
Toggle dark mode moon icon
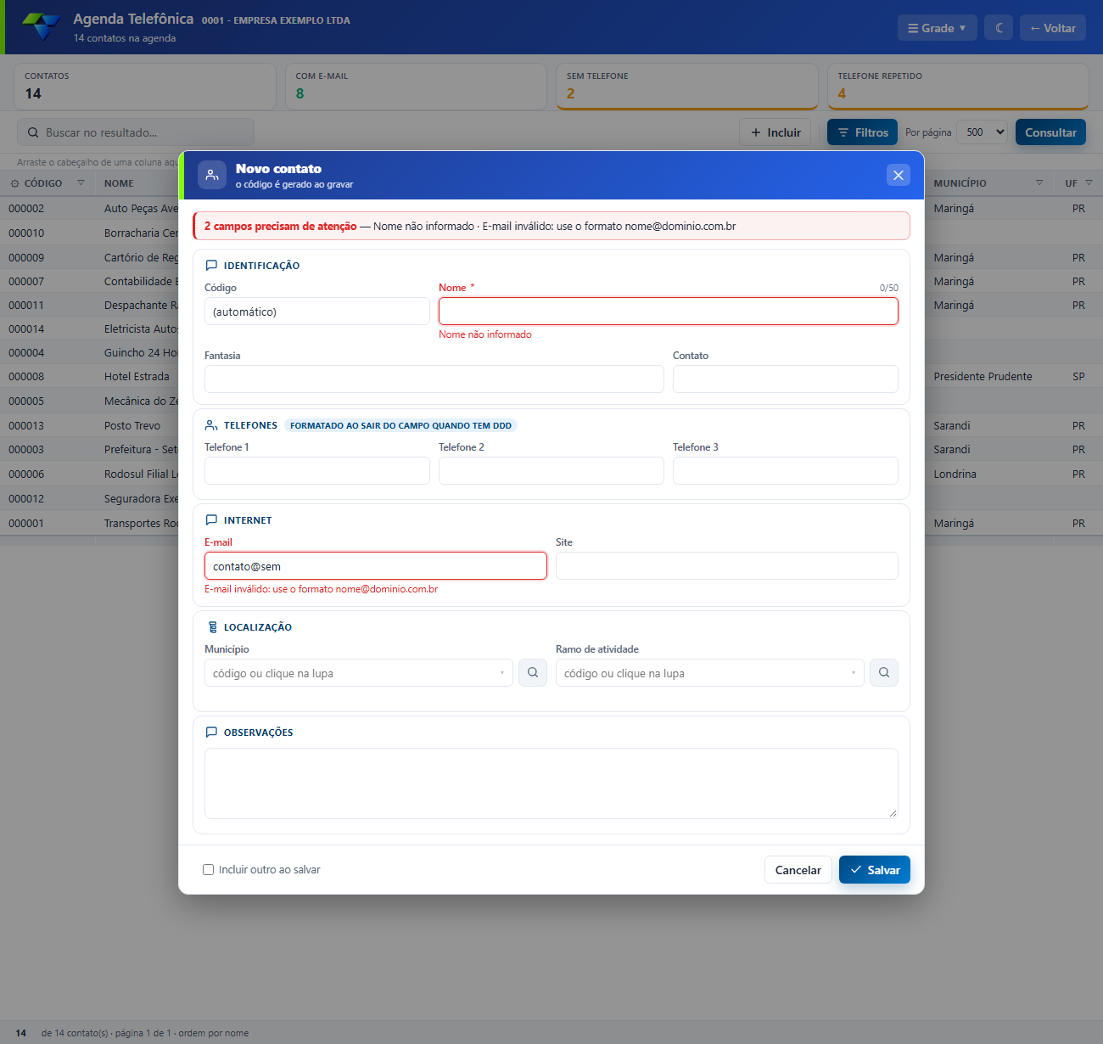click(999, 28)
